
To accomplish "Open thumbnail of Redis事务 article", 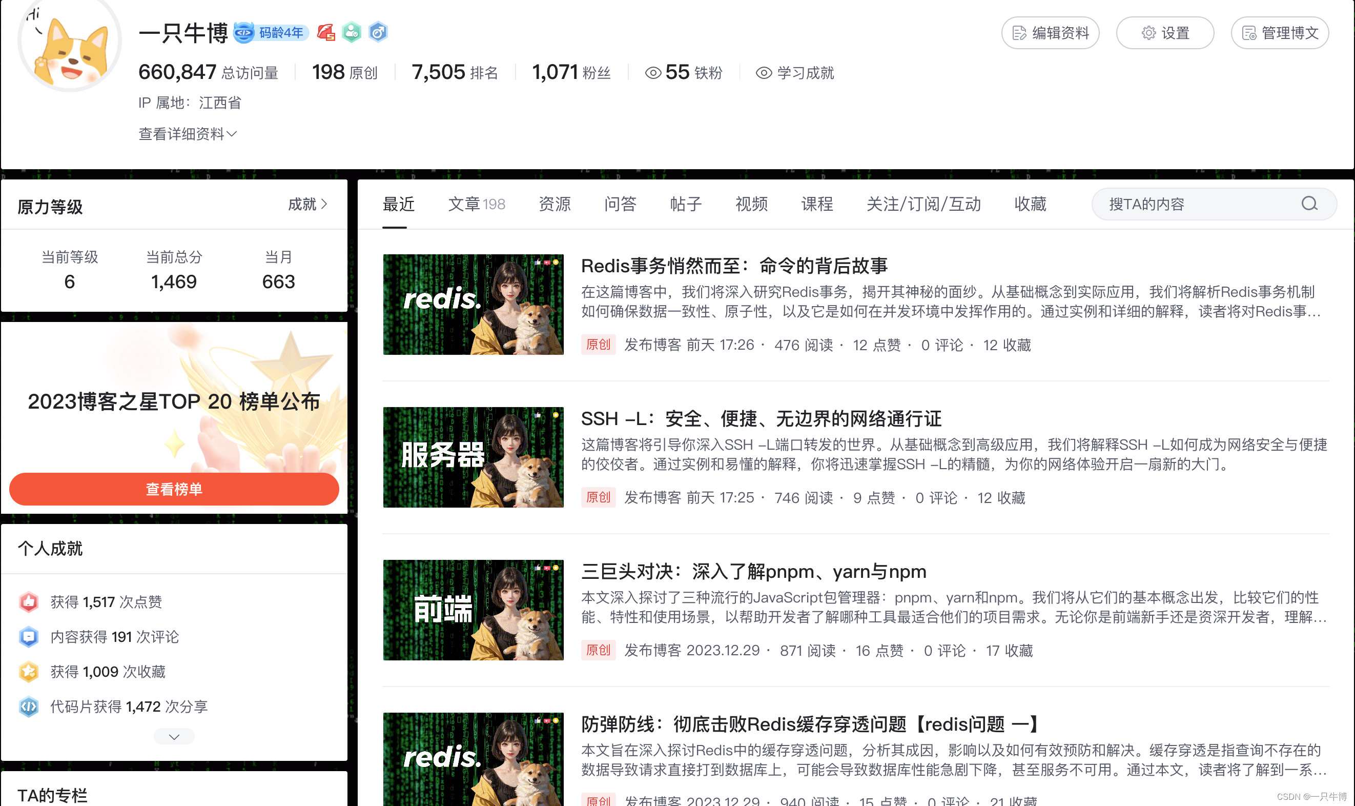I will click(473, 304).
